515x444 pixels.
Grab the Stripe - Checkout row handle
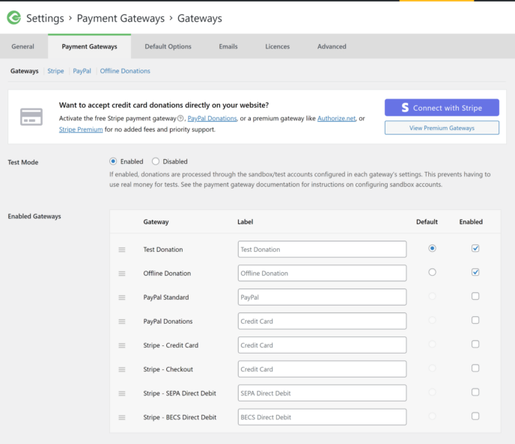(122, 369)
